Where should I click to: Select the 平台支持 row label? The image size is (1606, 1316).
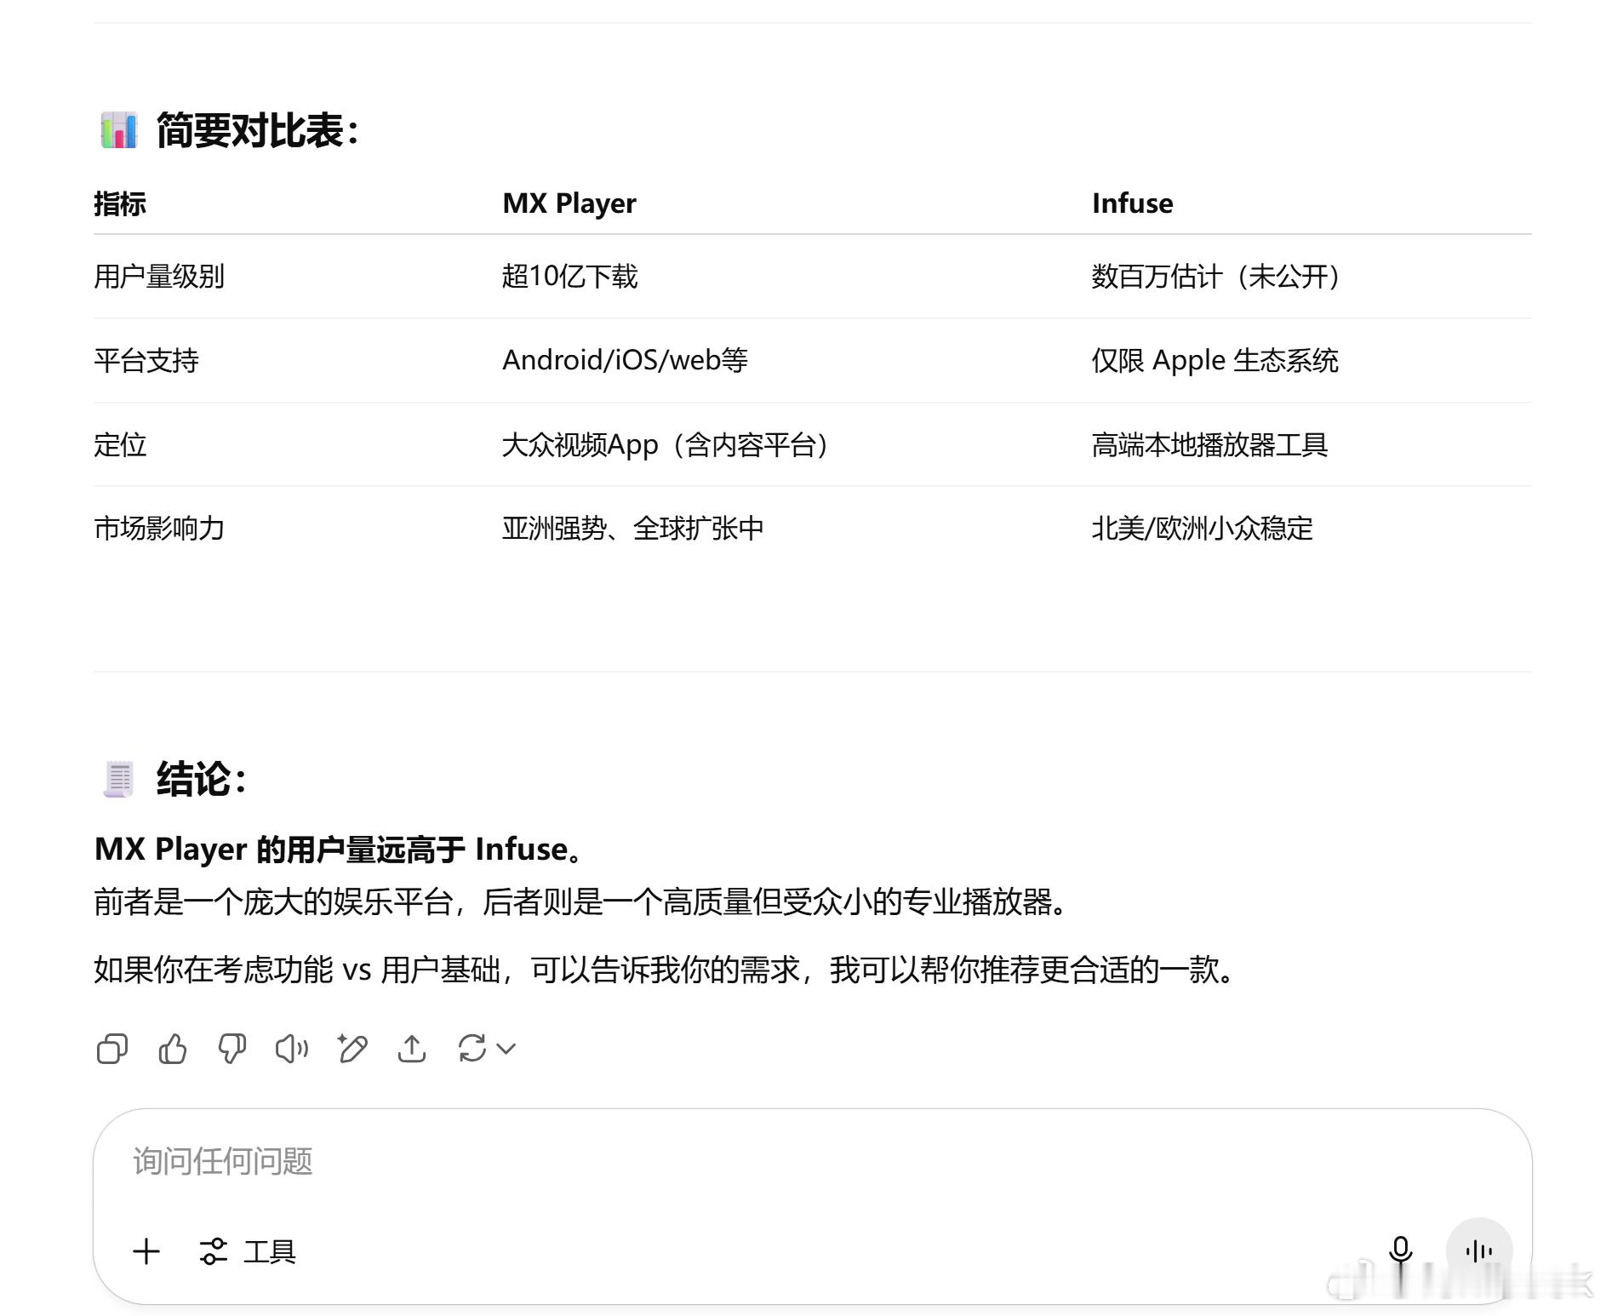pyautogui.click(x=146, y=361)
